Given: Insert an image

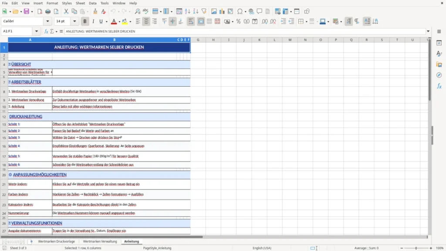Looking at the screenshot, I should (x=214, y=11).
